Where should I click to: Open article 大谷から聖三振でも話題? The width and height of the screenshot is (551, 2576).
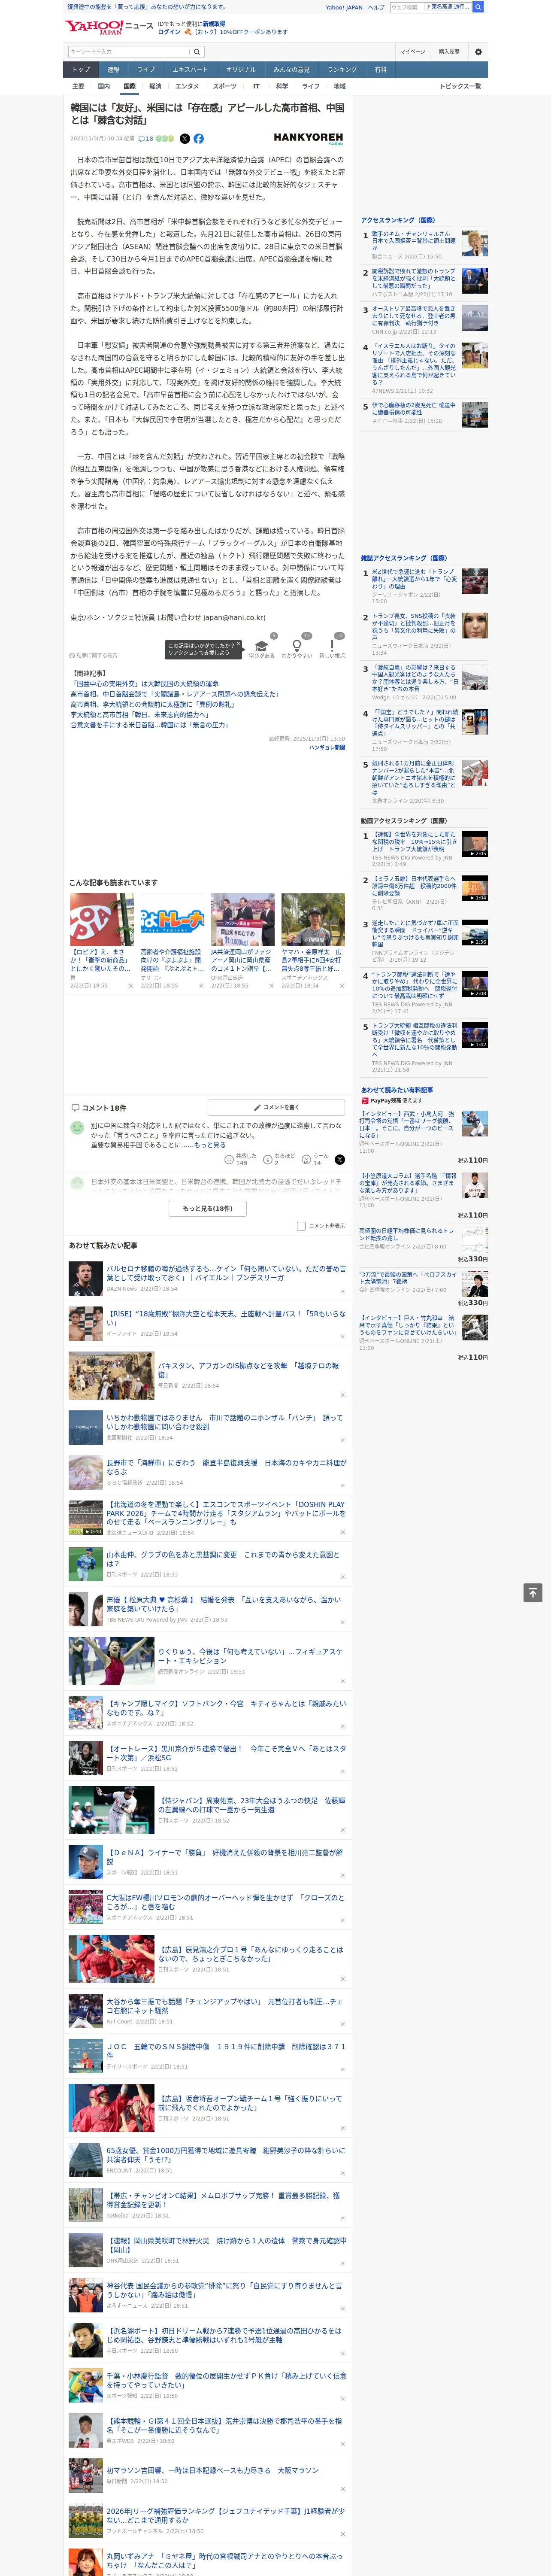tap(226, 2006)
